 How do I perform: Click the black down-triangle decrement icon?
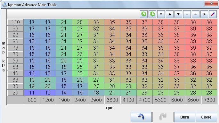click(178, 14)
